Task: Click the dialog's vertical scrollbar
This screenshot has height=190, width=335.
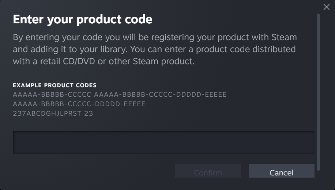Action: point(318,91)
